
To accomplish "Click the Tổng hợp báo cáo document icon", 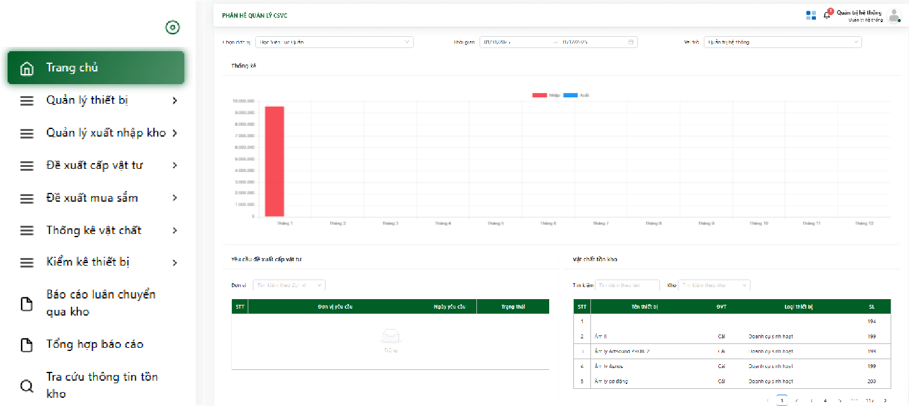I will tap(27, 345).
